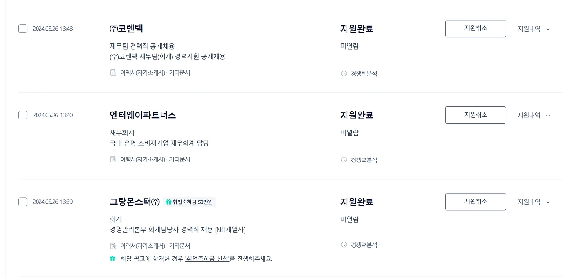Screen dimensions: 563x278
Task: Open 경영관리본부 회계담당자 경력직 채용 posting
Action: pos(177,230)
